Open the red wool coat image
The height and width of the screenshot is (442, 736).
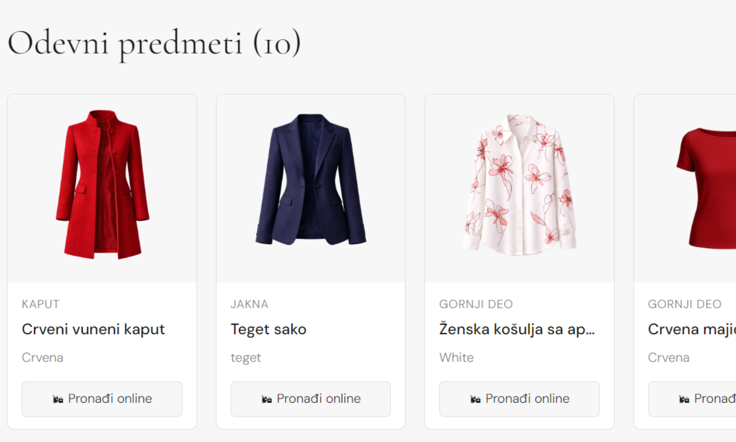pos(102,185)
